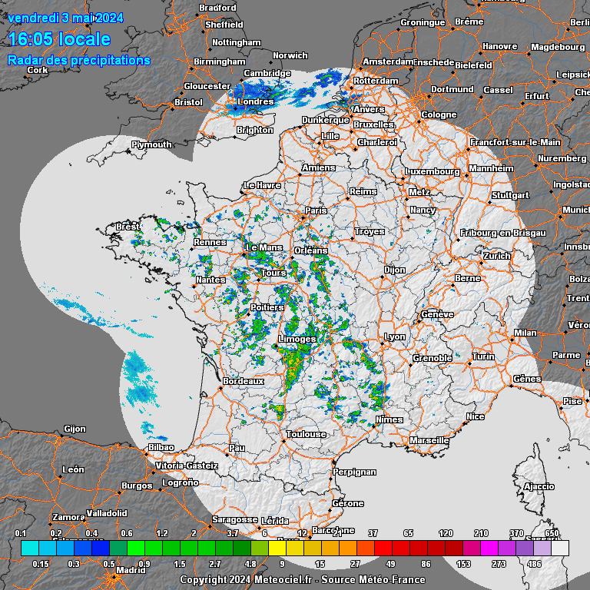This screenshot has width=590, height=590.
Task: Click the Londres map label
Action: pos(256,101)
